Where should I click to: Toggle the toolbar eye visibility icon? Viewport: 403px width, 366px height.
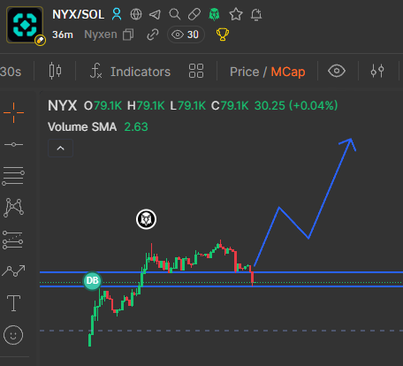(x=337, y=71)
